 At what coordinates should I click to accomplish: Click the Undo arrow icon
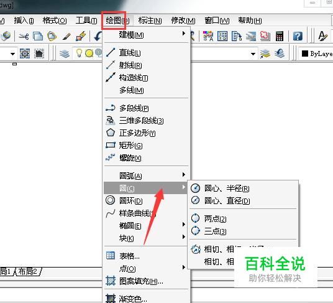[x=98, y=36]
